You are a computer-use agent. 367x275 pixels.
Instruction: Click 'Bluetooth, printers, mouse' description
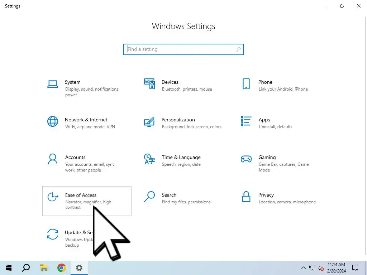pyautogui.click(x=187, y=89)
